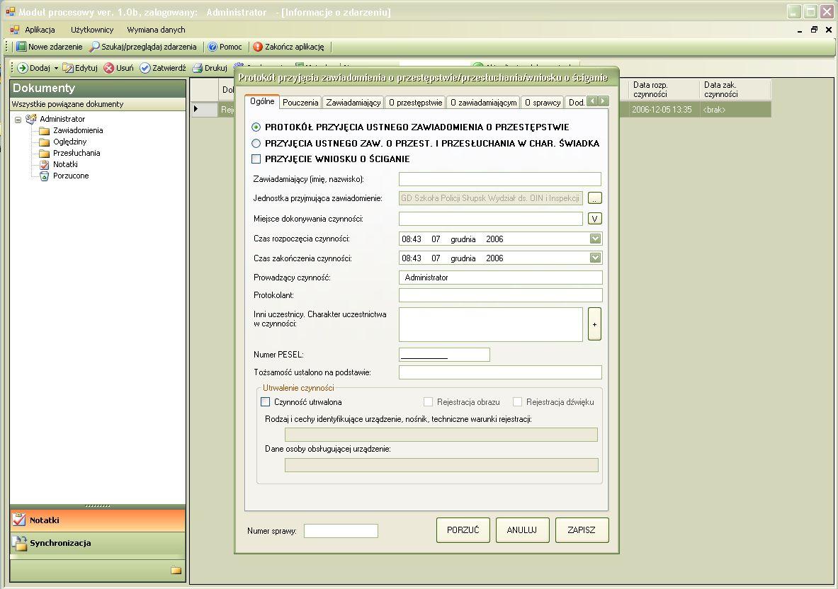Viewport: 838px width, 589px height.
Task: Click the Zakończ aplikację red icon
Action: pyautogui.click(x=258, y=47)
